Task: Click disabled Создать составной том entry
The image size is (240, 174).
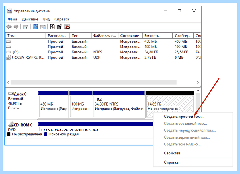Action: (x=186, y=123)
